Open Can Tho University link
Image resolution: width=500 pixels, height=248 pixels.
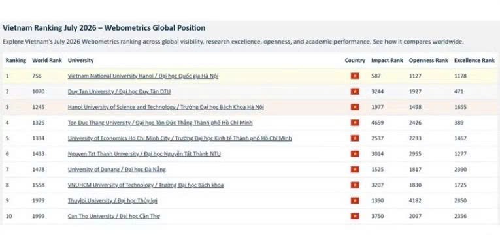pos(114,216)
